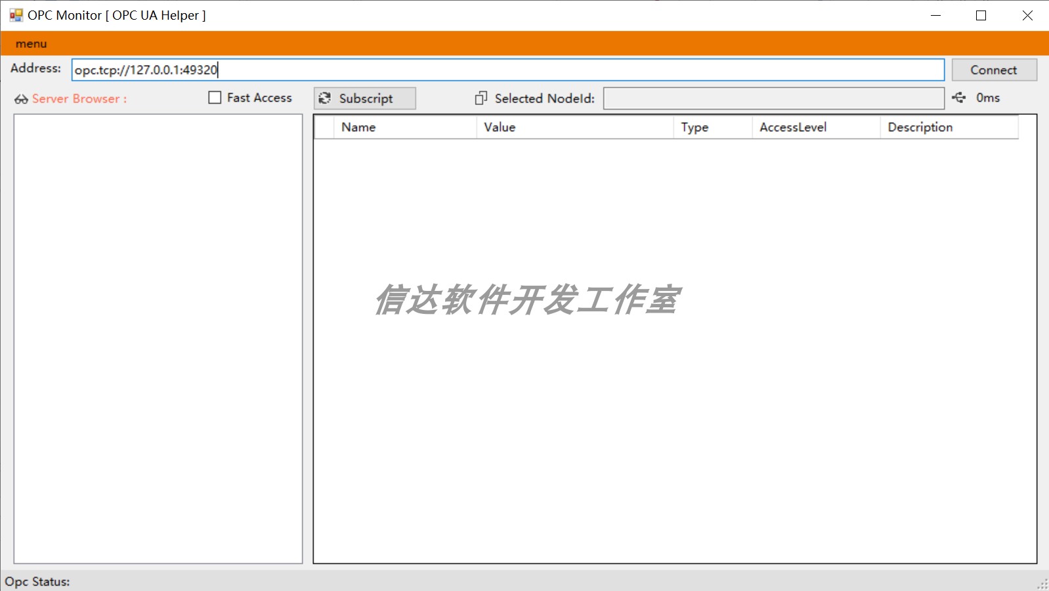1049x591 pixels.
Task: Close the OPC Monitor window
Action: [1027, 15]
